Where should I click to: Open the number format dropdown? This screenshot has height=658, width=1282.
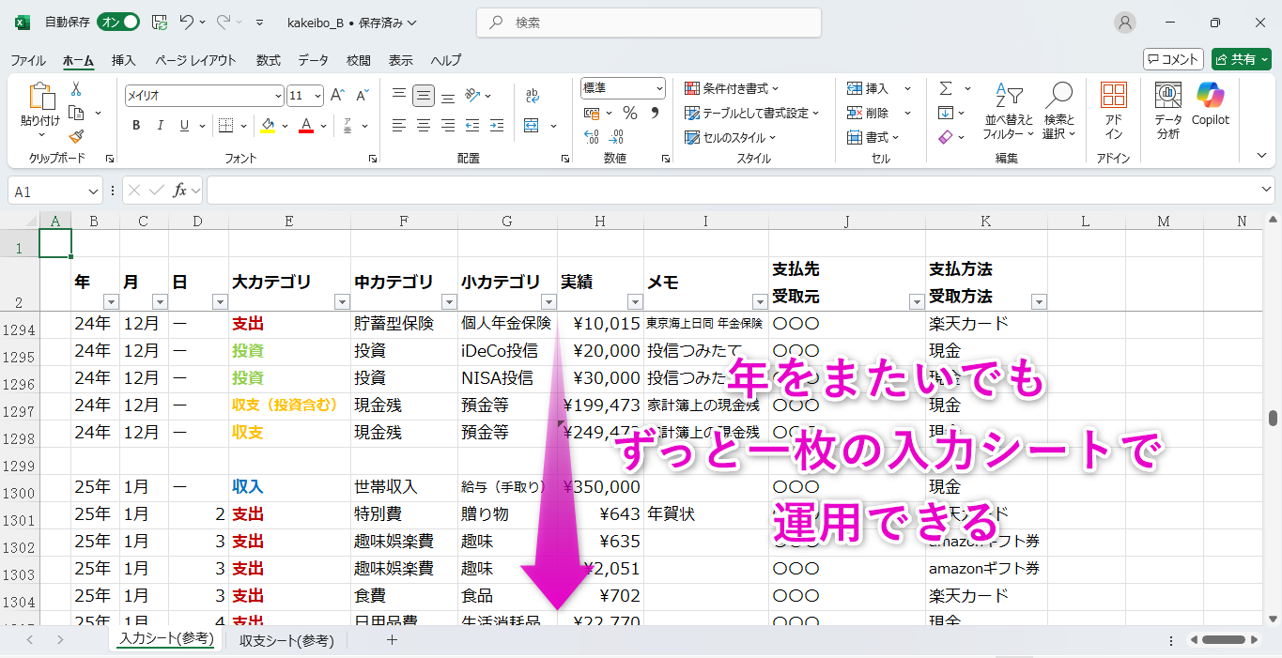[659, 88]
